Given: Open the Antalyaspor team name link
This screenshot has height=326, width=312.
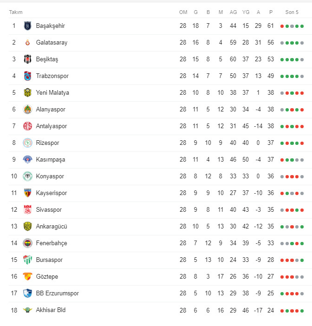Looking at the screenshot, I should pyautogui.click(x=52, y=126).
